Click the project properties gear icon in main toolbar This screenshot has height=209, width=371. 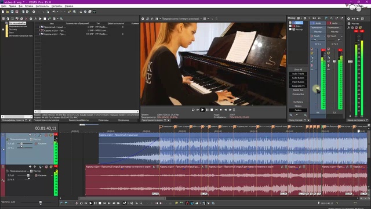34,12
